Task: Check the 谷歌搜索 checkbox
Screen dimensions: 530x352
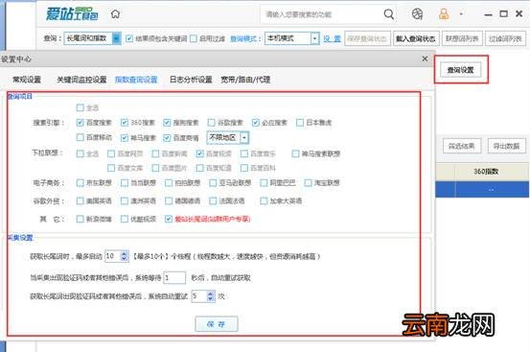Action: [211, 123]
